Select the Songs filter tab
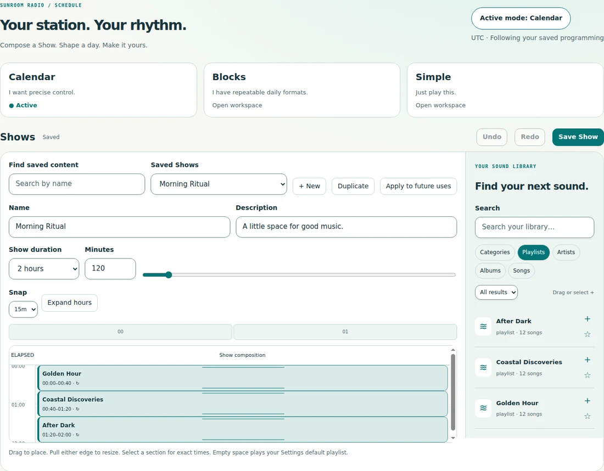Screen dimensions: 604x471 [x=521, y=271]
